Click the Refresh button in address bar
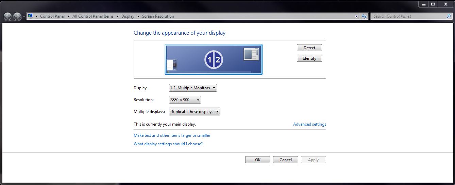This screenshot has width=455, height=185. pyautogui.click(x=364, y=16)
